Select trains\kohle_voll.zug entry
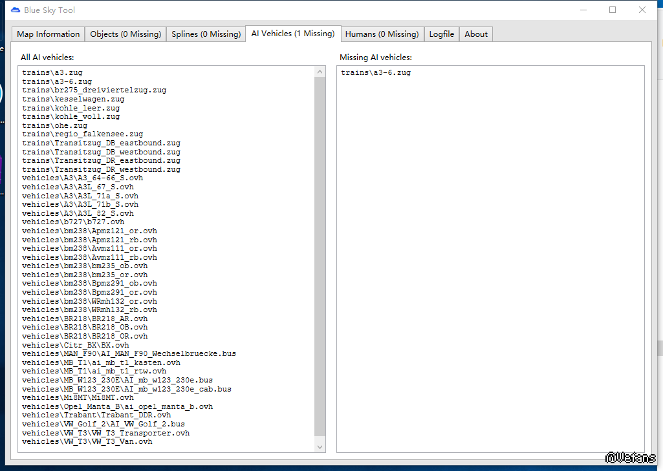663x471 pixels. pos(71,116)
